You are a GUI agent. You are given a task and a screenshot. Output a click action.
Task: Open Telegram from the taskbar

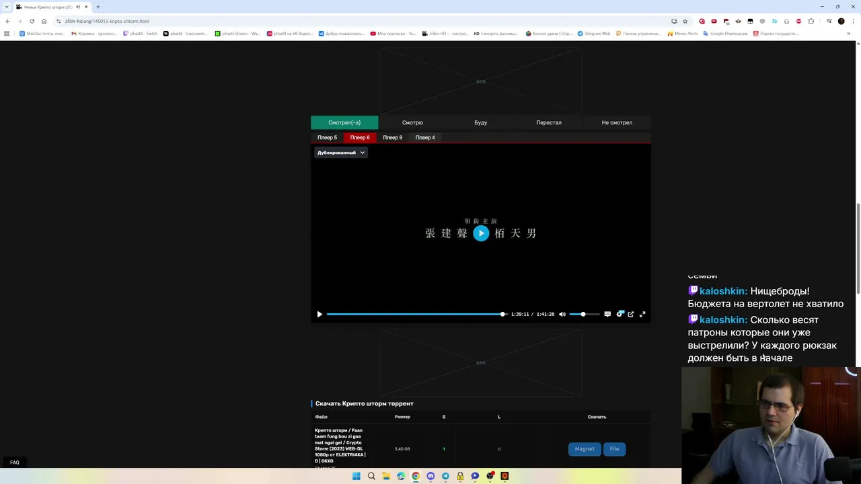coord(445,476)
